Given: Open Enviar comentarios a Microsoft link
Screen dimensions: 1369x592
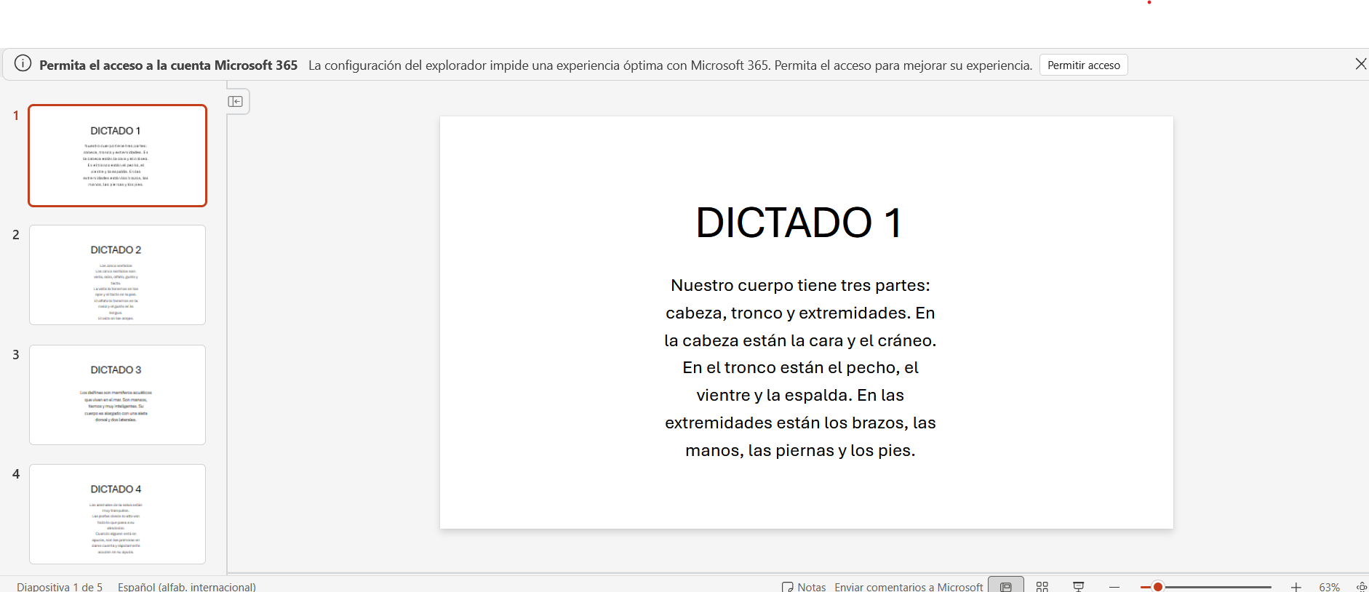Looking at the screenshot, I should [x=909, y=586].
